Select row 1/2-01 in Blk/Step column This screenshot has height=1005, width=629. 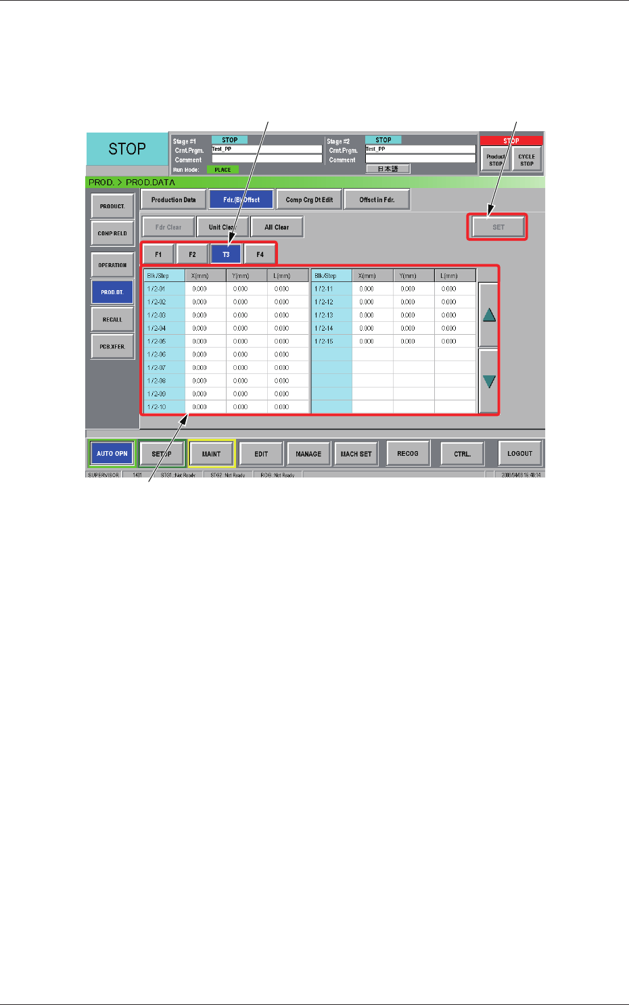tap(164, 289)
